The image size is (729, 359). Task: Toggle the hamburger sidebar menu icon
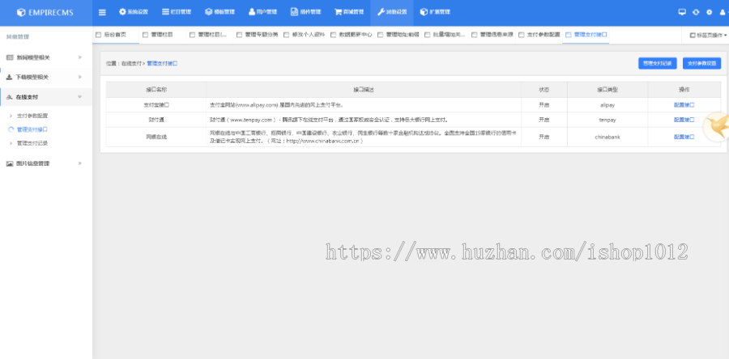(102, 12)
